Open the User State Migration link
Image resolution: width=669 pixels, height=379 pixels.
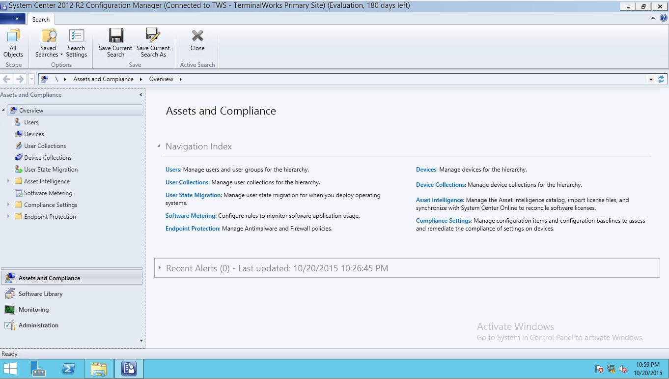pos(194,195)
